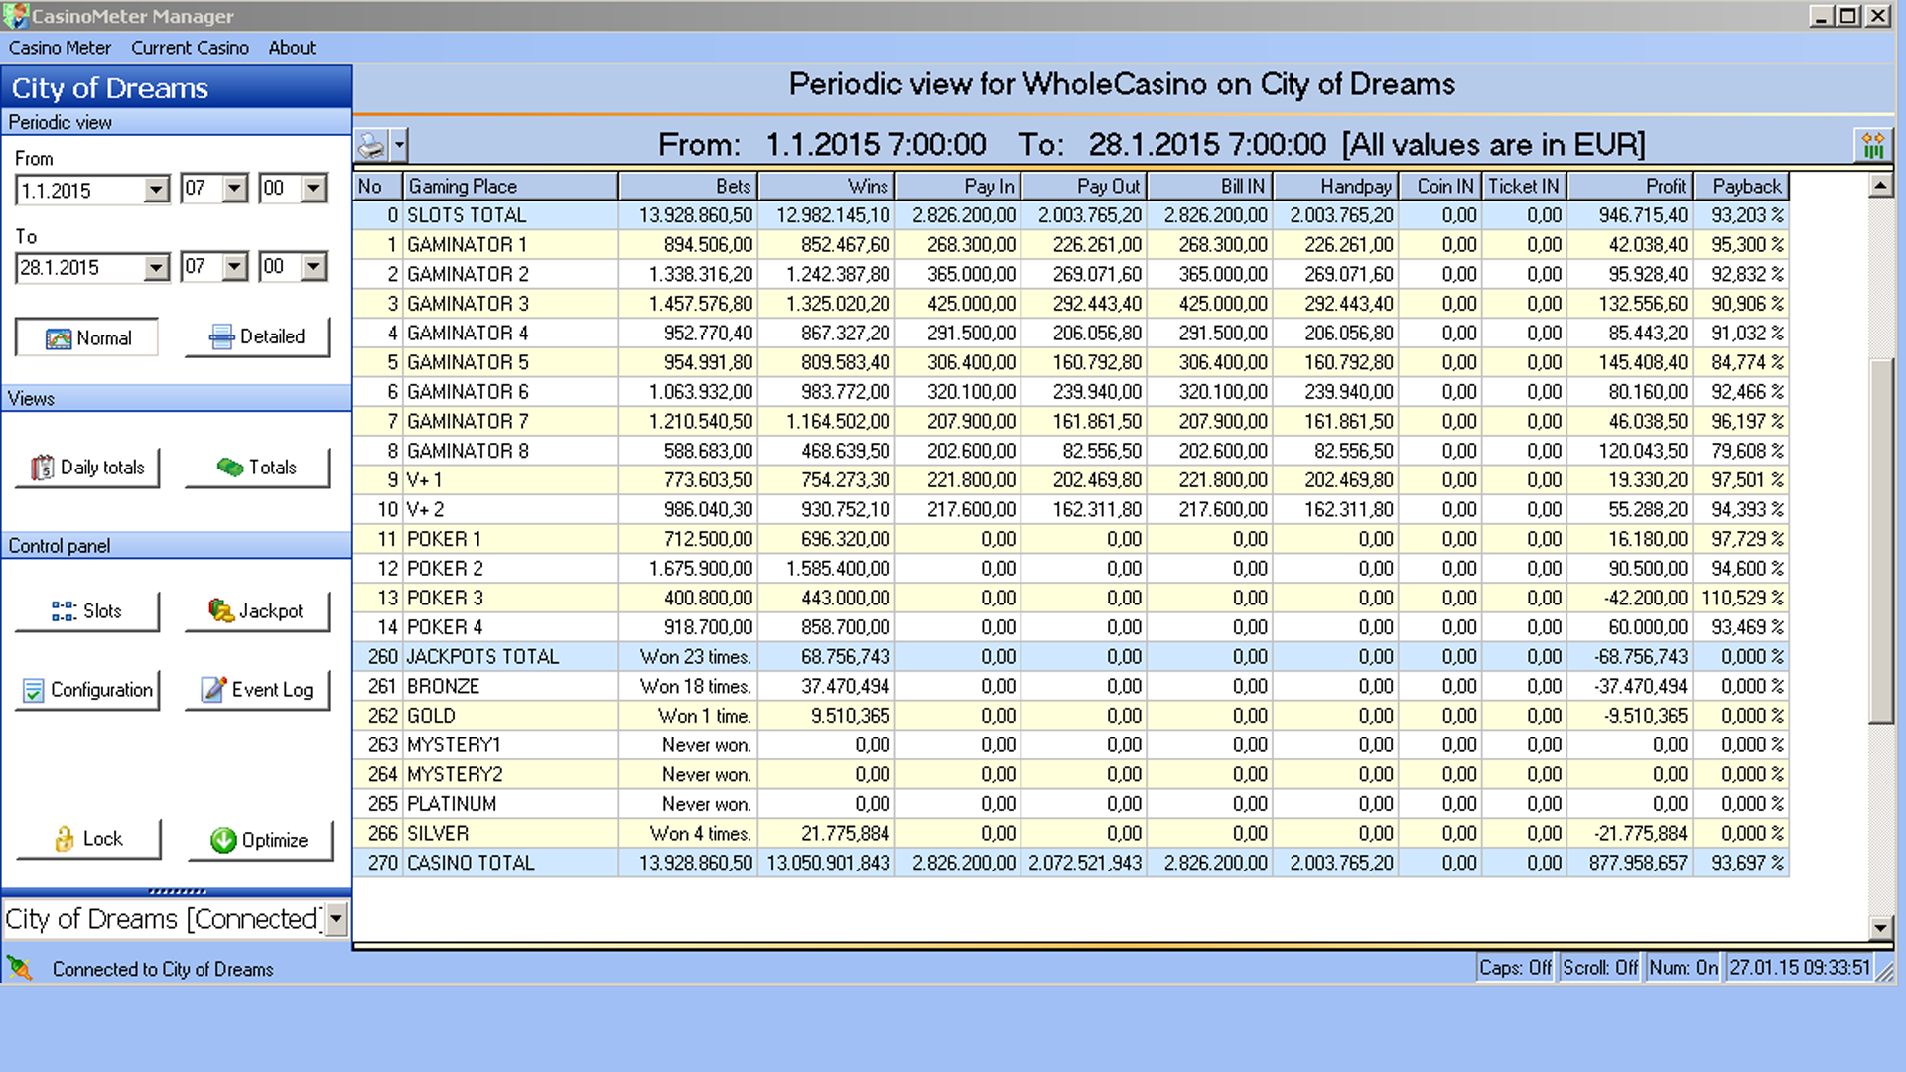This screenshot has width=1906, height=1072.
Task: Click the table's vertical scrollbar down arrow
Action: tap(1880, 928)
